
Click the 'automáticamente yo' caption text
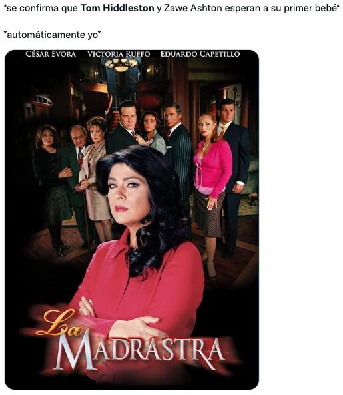[x=52, y=35]
